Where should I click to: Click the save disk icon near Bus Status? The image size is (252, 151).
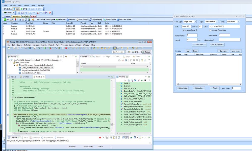(x=22, y=13)
